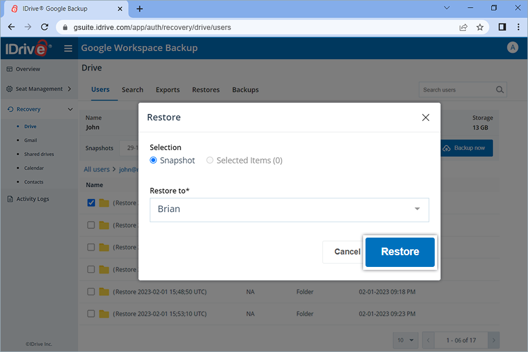Go to next page of results

point(493,340)
